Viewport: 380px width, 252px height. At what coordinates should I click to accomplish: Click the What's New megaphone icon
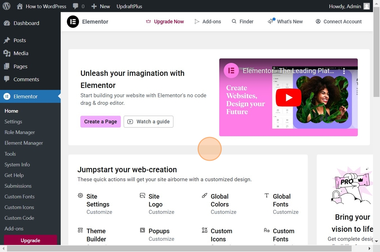click(x=271, y=21)
